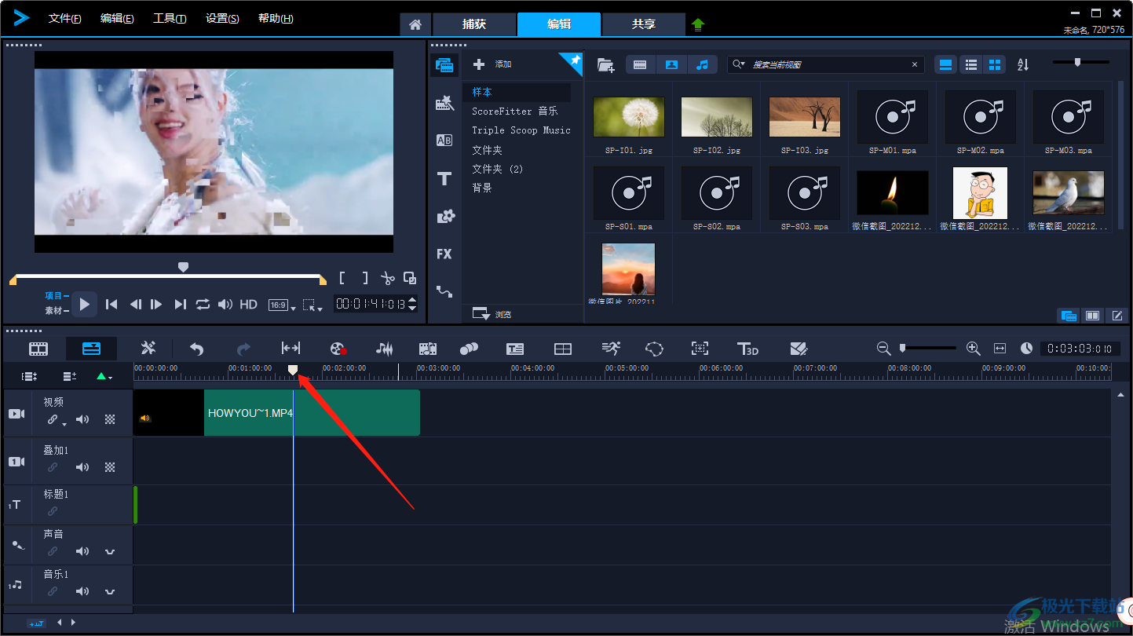Click the thumbnail size slider in library
Screen dimensions: 1133x636
tap(1080, 62)
